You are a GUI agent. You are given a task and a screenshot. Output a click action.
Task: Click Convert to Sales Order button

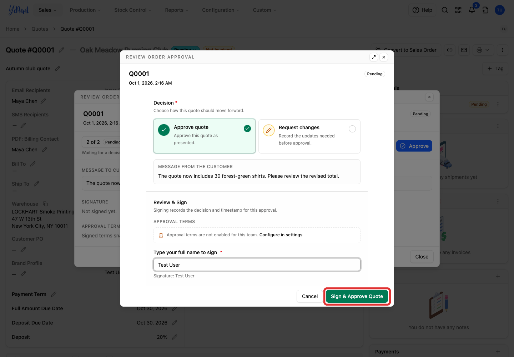(406, 50)
